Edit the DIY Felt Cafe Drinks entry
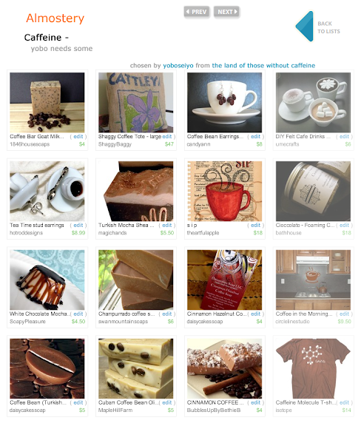This screenshot has height=426, width=361. click(x=344, y=136)
